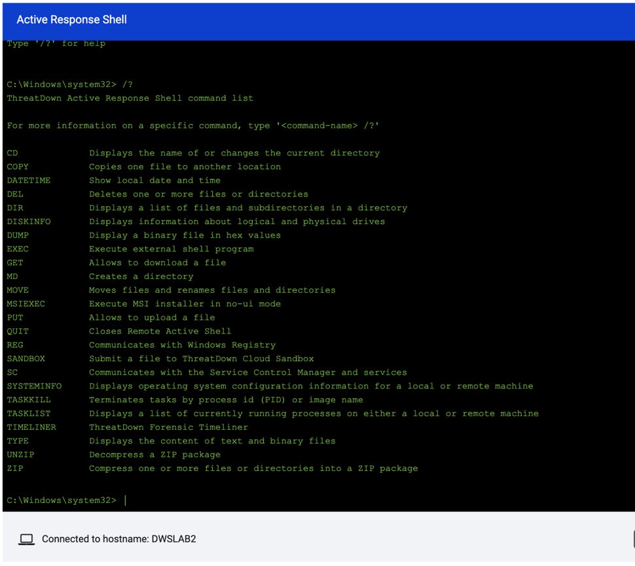Screen dimensions: 635x566
Task: Click description 'Allows to download a file'
Action: (158, 263)
